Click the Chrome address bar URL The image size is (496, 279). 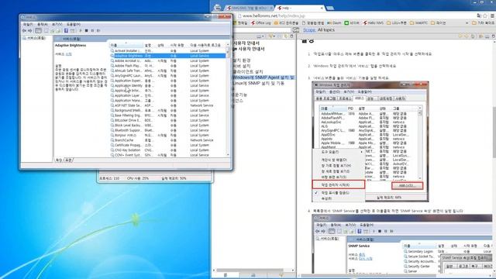pos(274,15)
